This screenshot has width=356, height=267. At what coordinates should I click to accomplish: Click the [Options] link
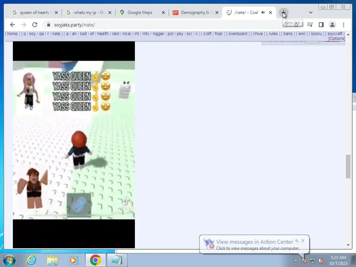point(337,39)
